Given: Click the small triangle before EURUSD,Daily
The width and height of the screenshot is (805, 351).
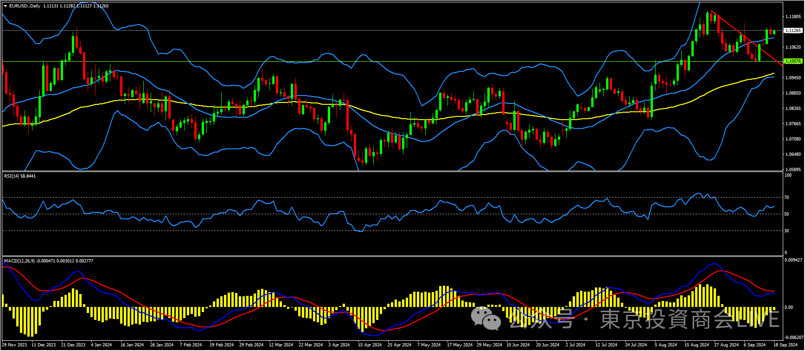Looking at the screenshot, I should pyautogui.click(x=5, y=6).
